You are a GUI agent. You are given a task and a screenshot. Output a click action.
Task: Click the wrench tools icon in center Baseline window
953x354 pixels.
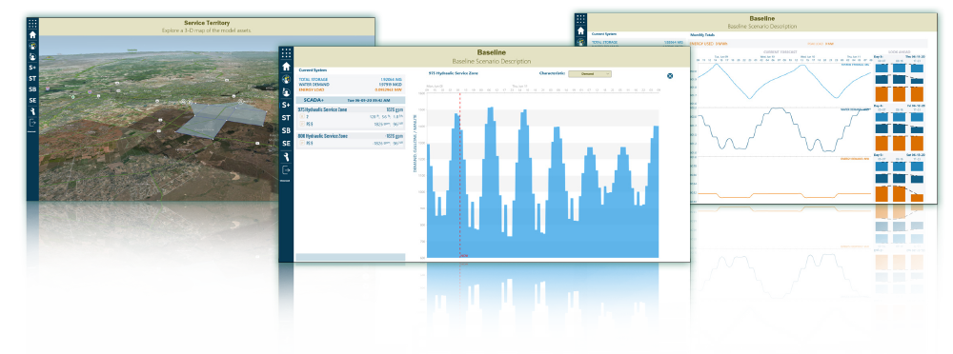286,157
